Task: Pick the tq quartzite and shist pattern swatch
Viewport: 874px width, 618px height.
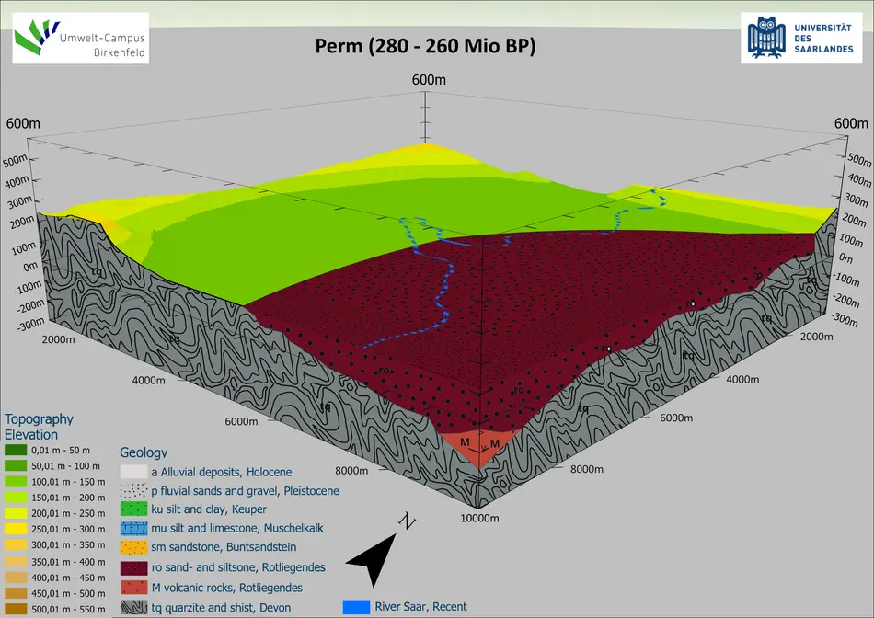Action: (134, 607)
